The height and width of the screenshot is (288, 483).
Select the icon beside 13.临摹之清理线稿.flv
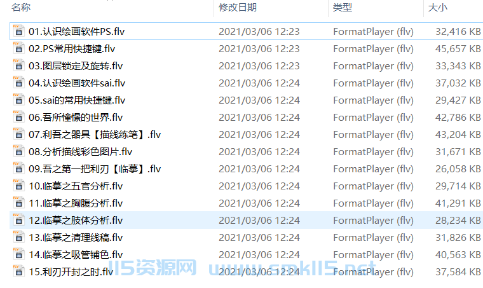[x=18, y=237]
